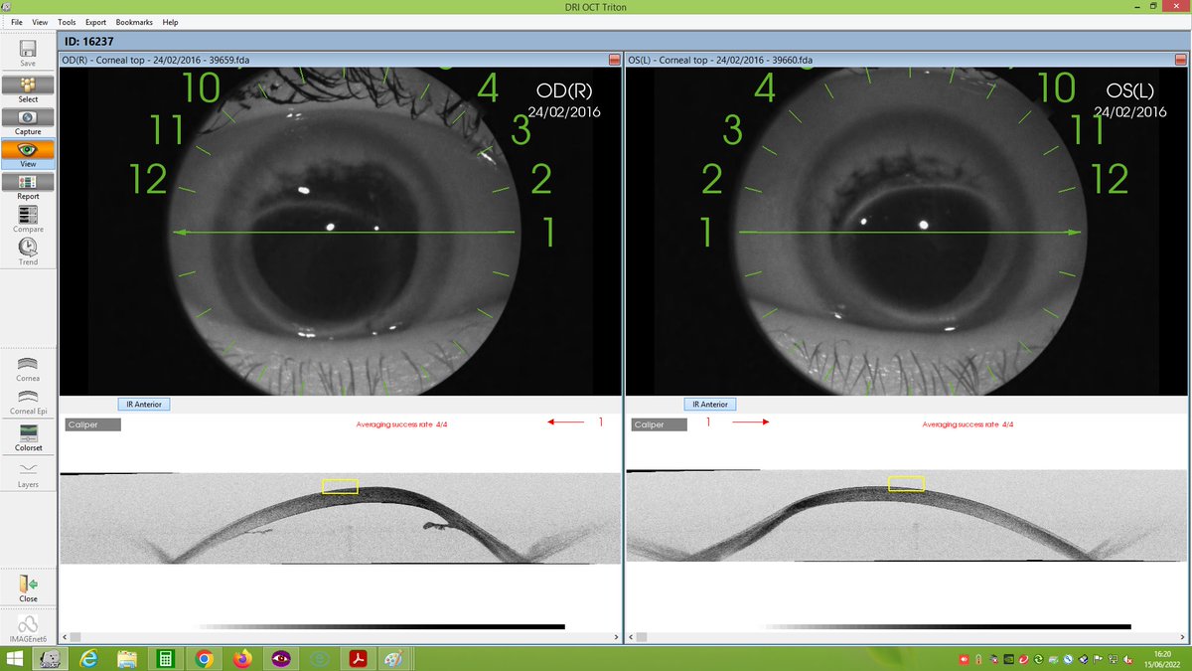Viewport: 1192px width, 671px height.
Task: Click the Close door icon in sidebar
Action: pyautogui.click(x=28, y=584)
